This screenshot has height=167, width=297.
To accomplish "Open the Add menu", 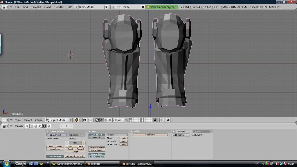I will 25,7.
